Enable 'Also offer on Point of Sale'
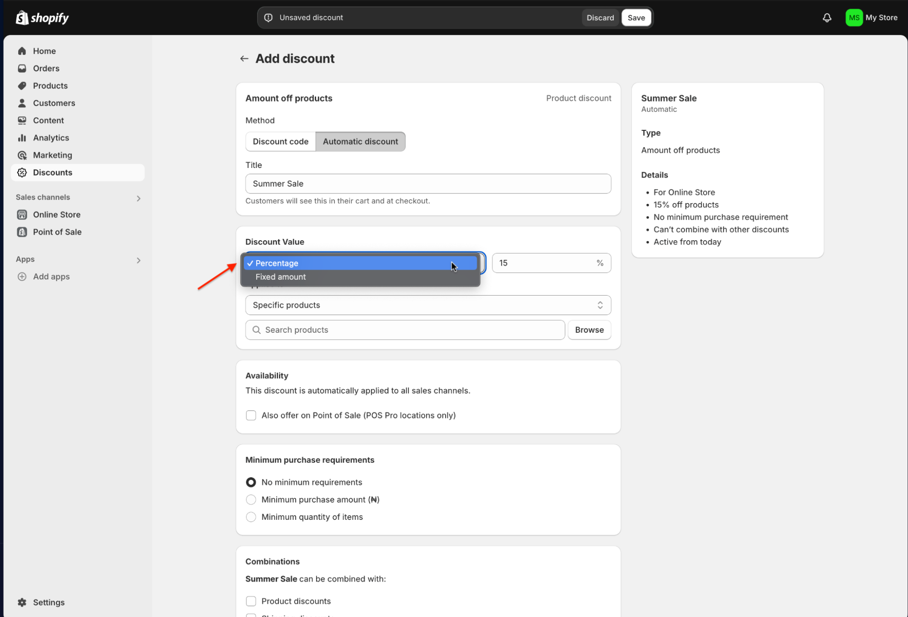 click(251, 415)
